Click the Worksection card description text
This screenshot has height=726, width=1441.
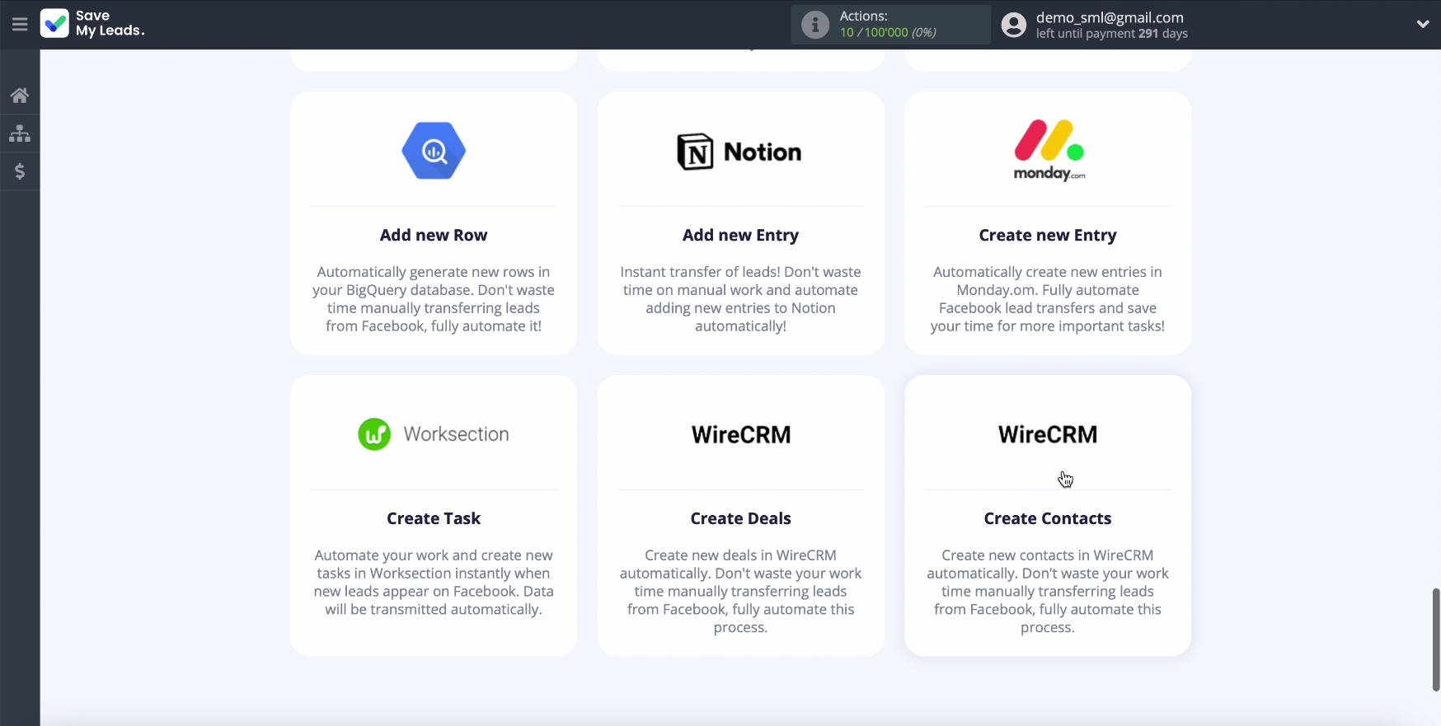point(434,583)
